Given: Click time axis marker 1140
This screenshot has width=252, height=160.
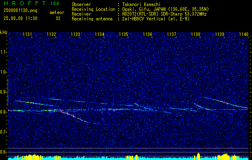Looking at the screenshot, I should pos(244,34).
